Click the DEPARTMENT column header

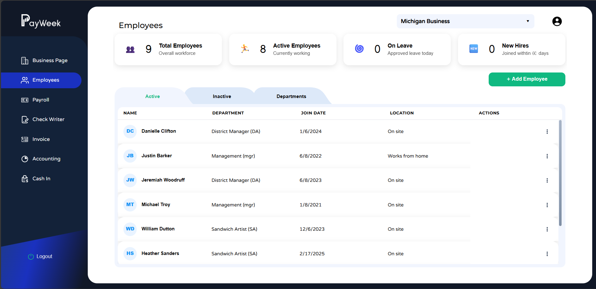click(x=228, y=113)
